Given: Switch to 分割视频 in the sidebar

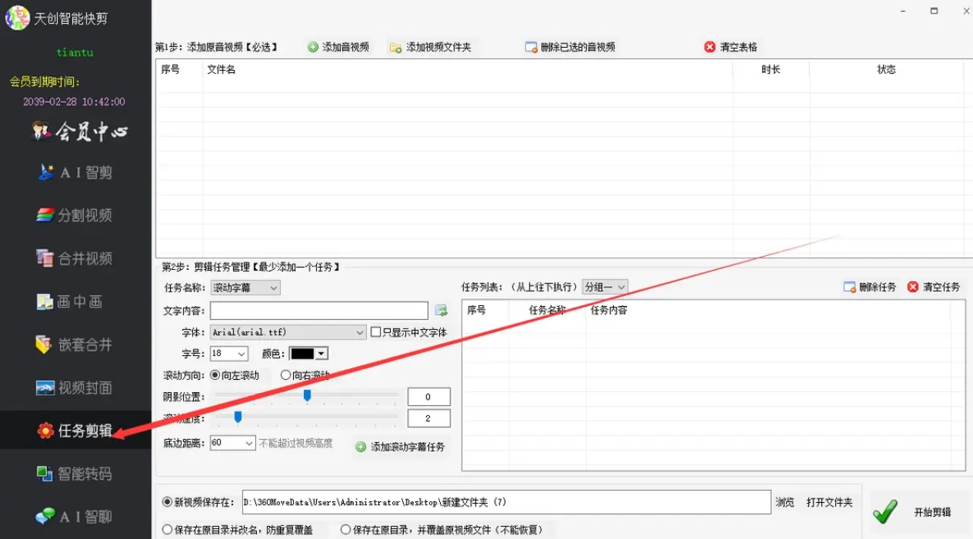Looking at the screenshot, I should pos(75,215).
